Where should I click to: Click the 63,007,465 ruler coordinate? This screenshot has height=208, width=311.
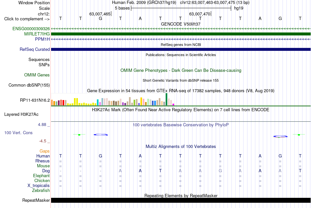click(100, 14)
